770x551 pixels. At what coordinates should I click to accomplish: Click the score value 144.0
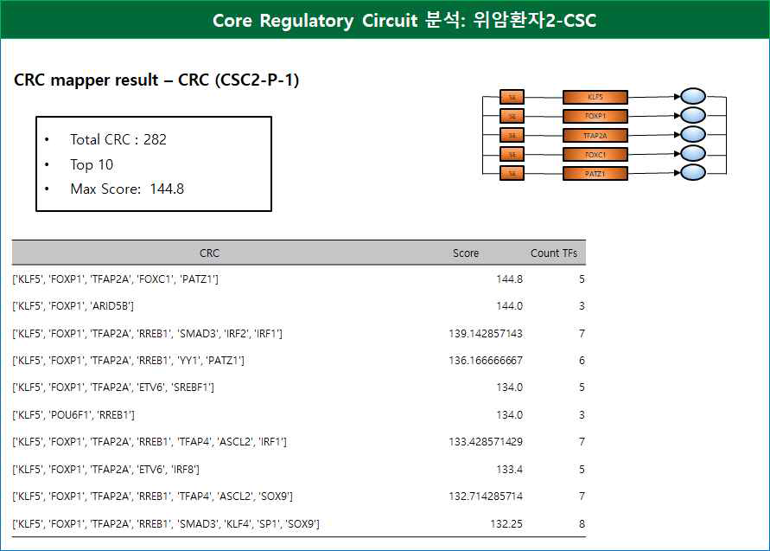click(509, 305)
